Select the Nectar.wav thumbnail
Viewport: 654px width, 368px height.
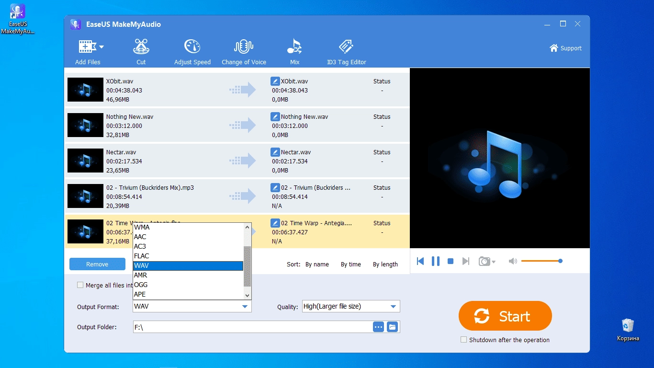pyautogui.click(x=85, y=161)
